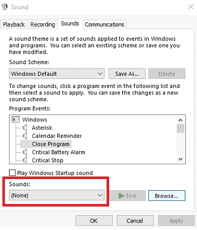Image resolution: width=197 pixels, height=230 pixels.
Task: Click the Sound dialog title bar icon
Action: 4,7
